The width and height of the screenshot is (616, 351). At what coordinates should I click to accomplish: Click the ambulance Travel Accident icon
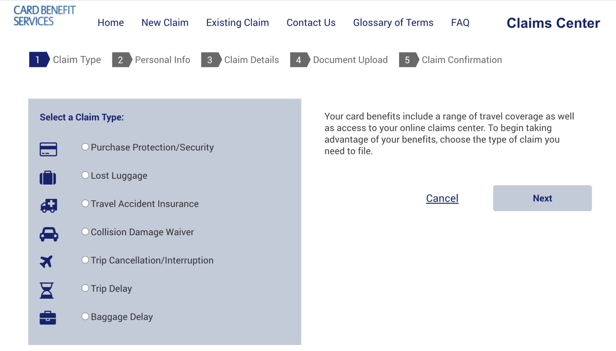click(x=49, y=206)
